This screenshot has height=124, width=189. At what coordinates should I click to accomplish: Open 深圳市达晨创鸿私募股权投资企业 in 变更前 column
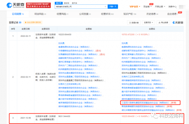point(79,92)
